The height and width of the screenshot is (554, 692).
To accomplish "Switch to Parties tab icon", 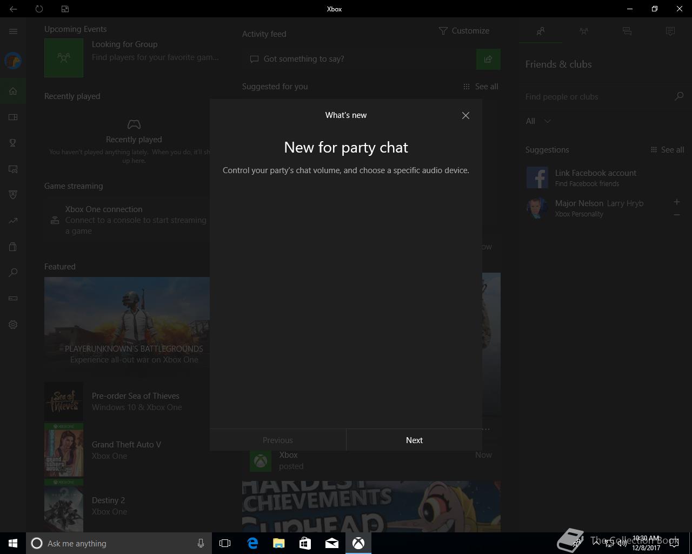I will point(584,31).
